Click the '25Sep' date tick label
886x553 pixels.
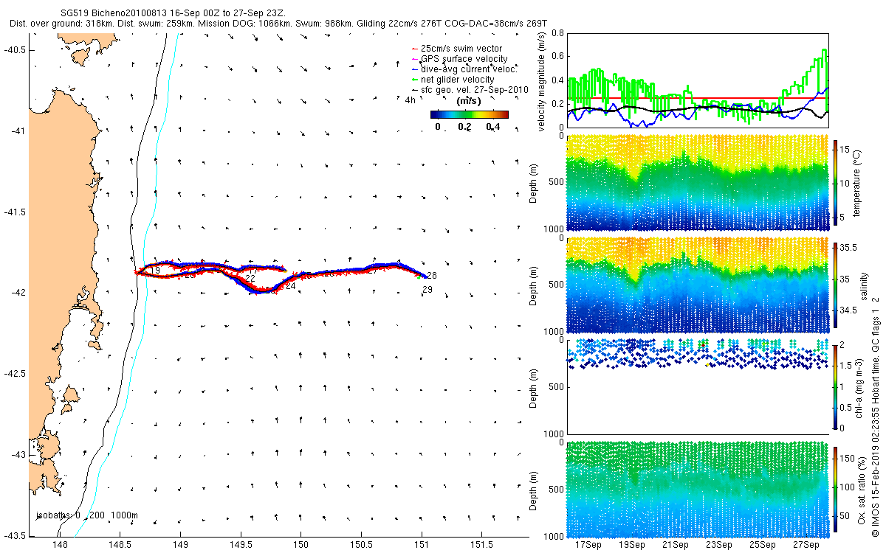762,546
